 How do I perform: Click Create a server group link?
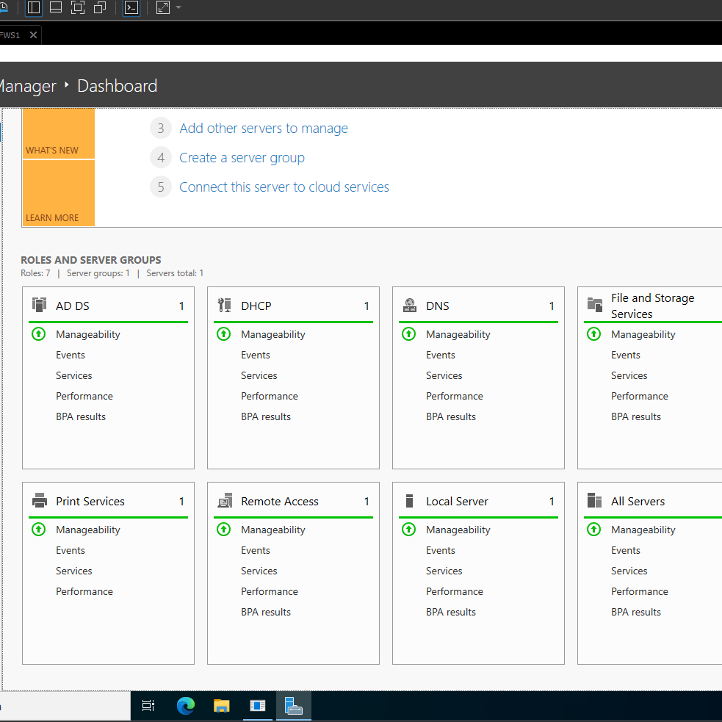point(242,158)
